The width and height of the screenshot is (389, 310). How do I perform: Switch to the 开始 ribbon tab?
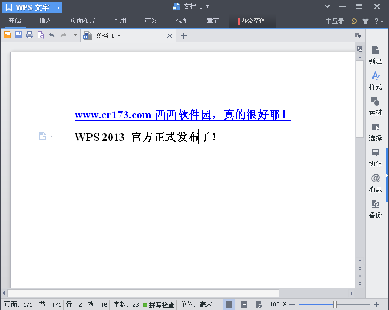click(x=14, y=21)
